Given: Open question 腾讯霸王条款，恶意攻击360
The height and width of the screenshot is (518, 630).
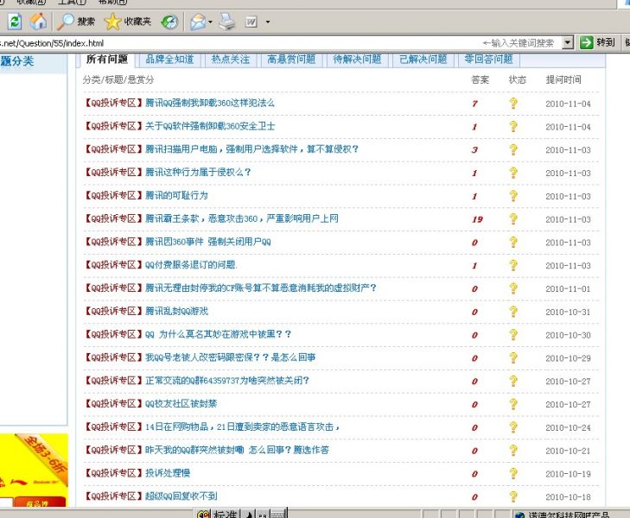Looking at the screenshot, I should [241, 218].
